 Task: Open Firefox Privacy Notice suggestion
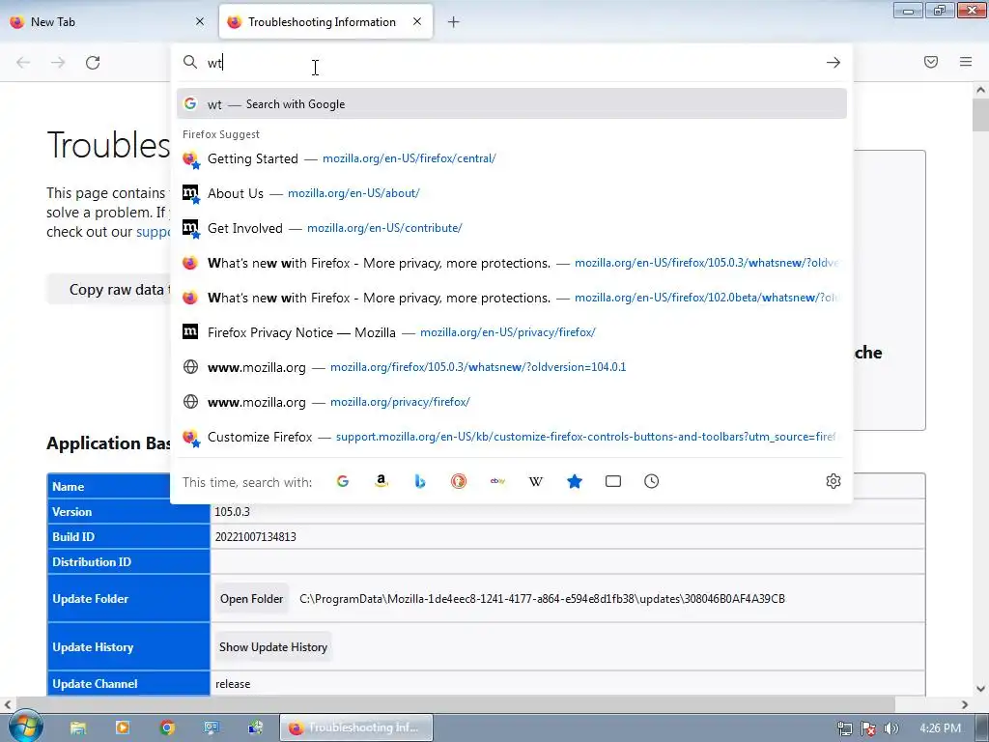point(512,332)
